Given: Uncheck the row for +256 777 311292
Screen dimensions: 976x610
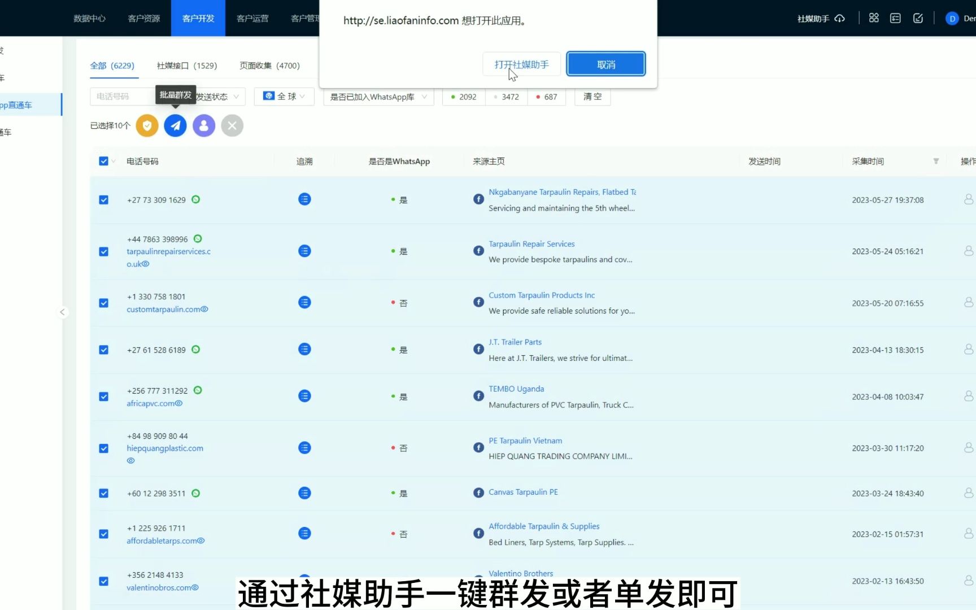Looking at the screenshot, I should click(x=103, y=396).
